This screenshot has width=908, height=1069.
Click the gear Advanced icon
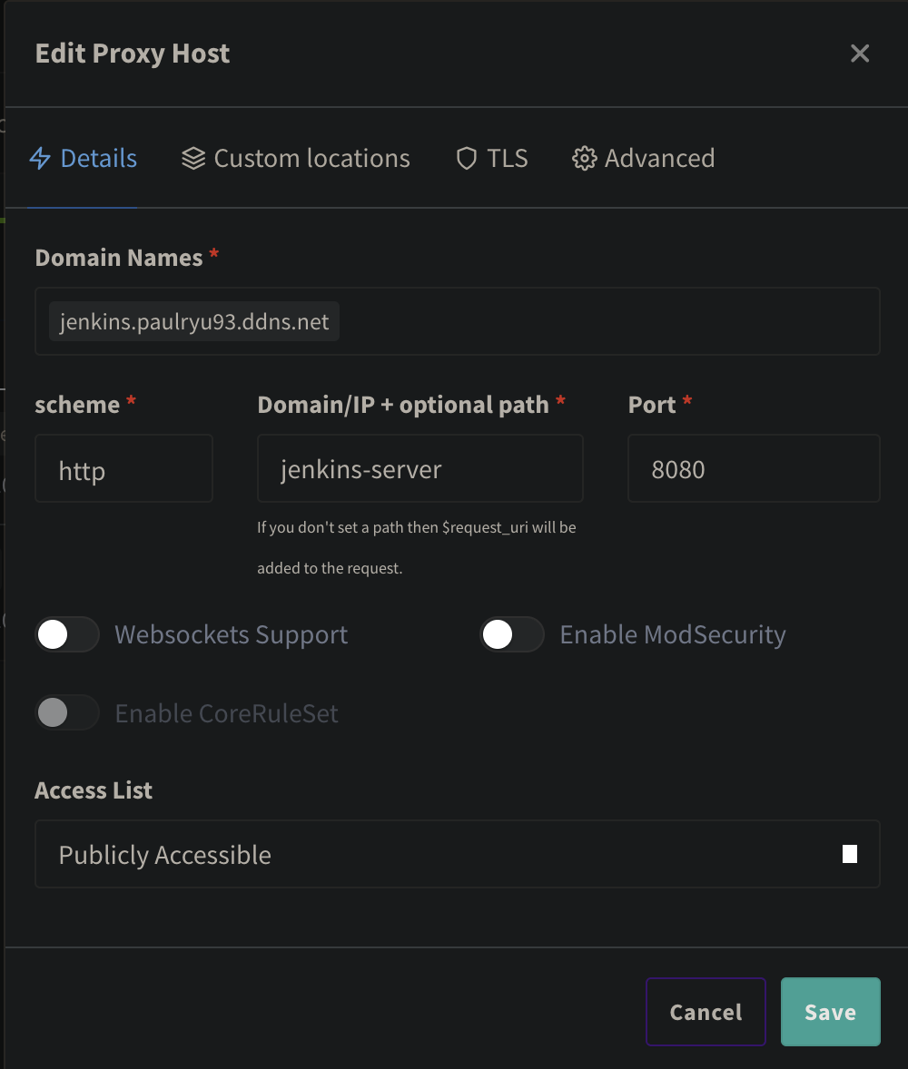584,159
